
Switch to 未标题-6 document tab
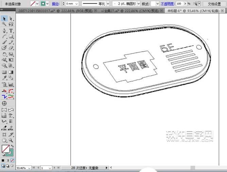pos(193,11)
